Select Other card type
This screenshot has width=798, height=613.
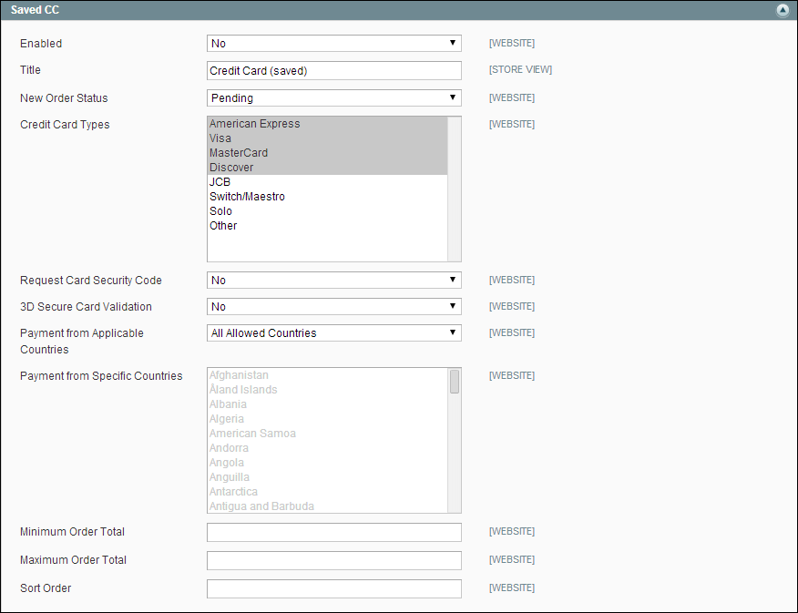tap(328, 225)
